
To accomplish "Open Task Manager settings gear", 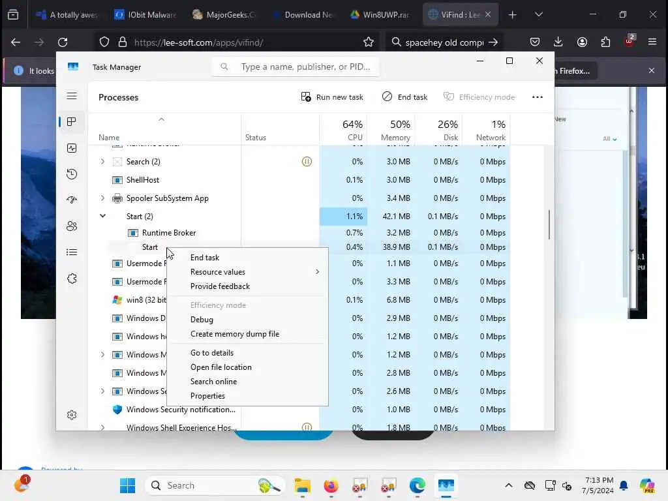I will 72,415.
